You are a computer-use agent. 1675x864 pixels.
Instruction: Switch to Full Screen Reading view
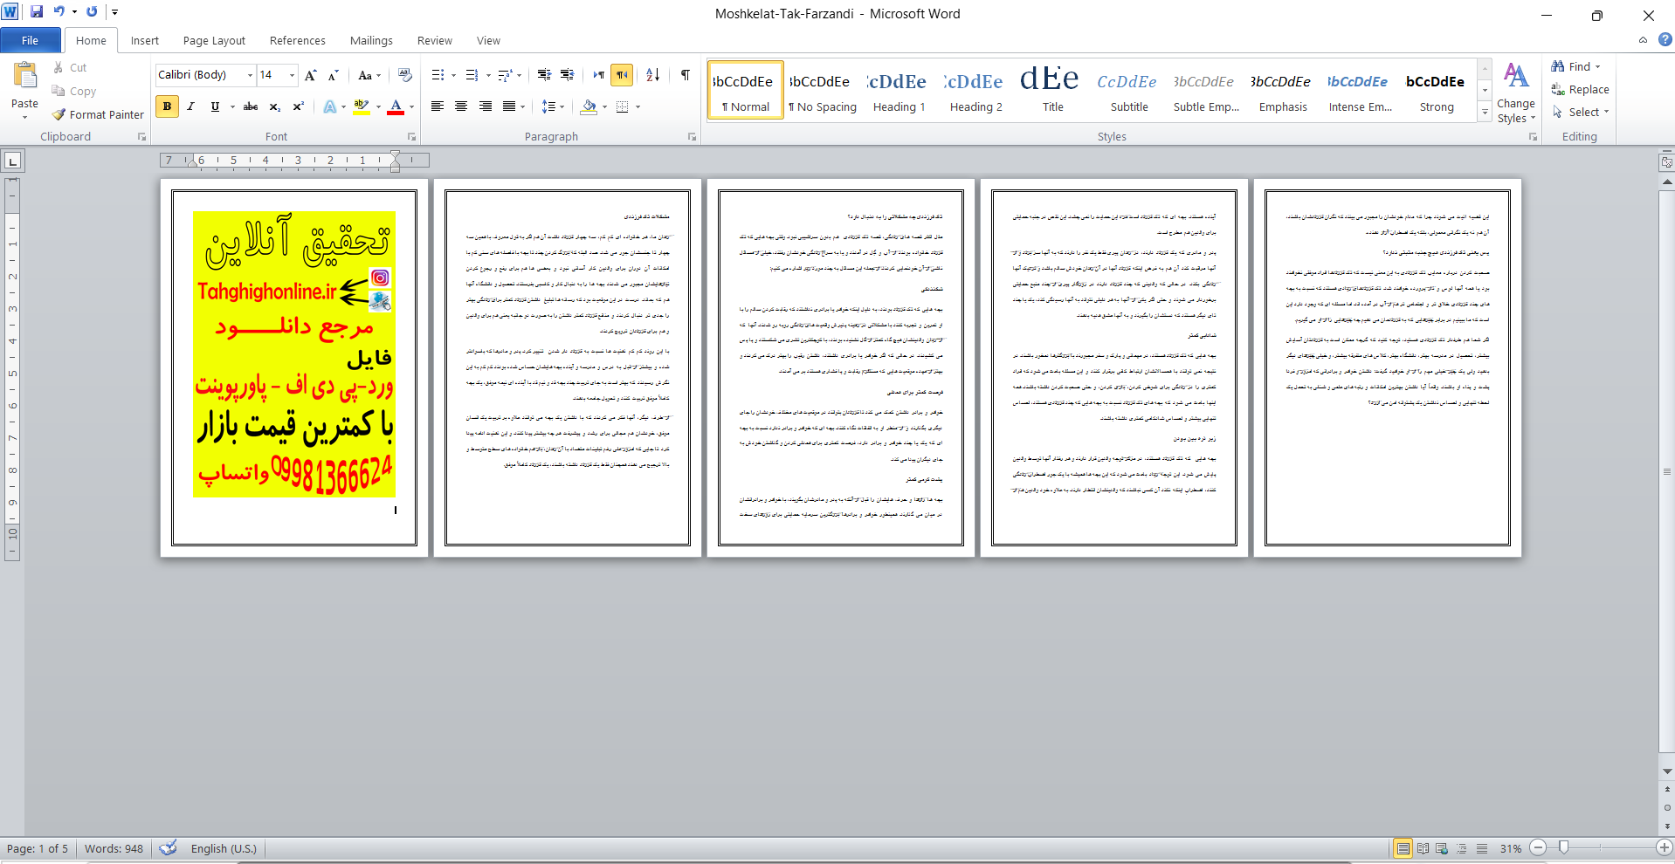tap(1423, 848)
